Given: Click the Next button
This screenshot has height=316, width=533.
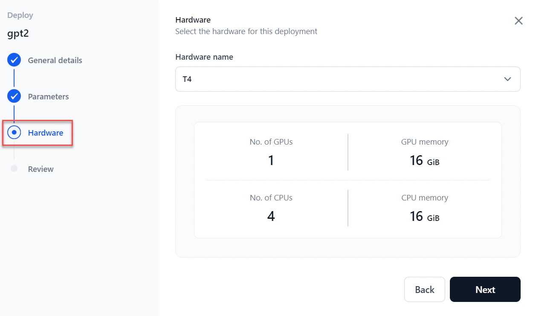Looking at the screenshot, I should [485, 289].
